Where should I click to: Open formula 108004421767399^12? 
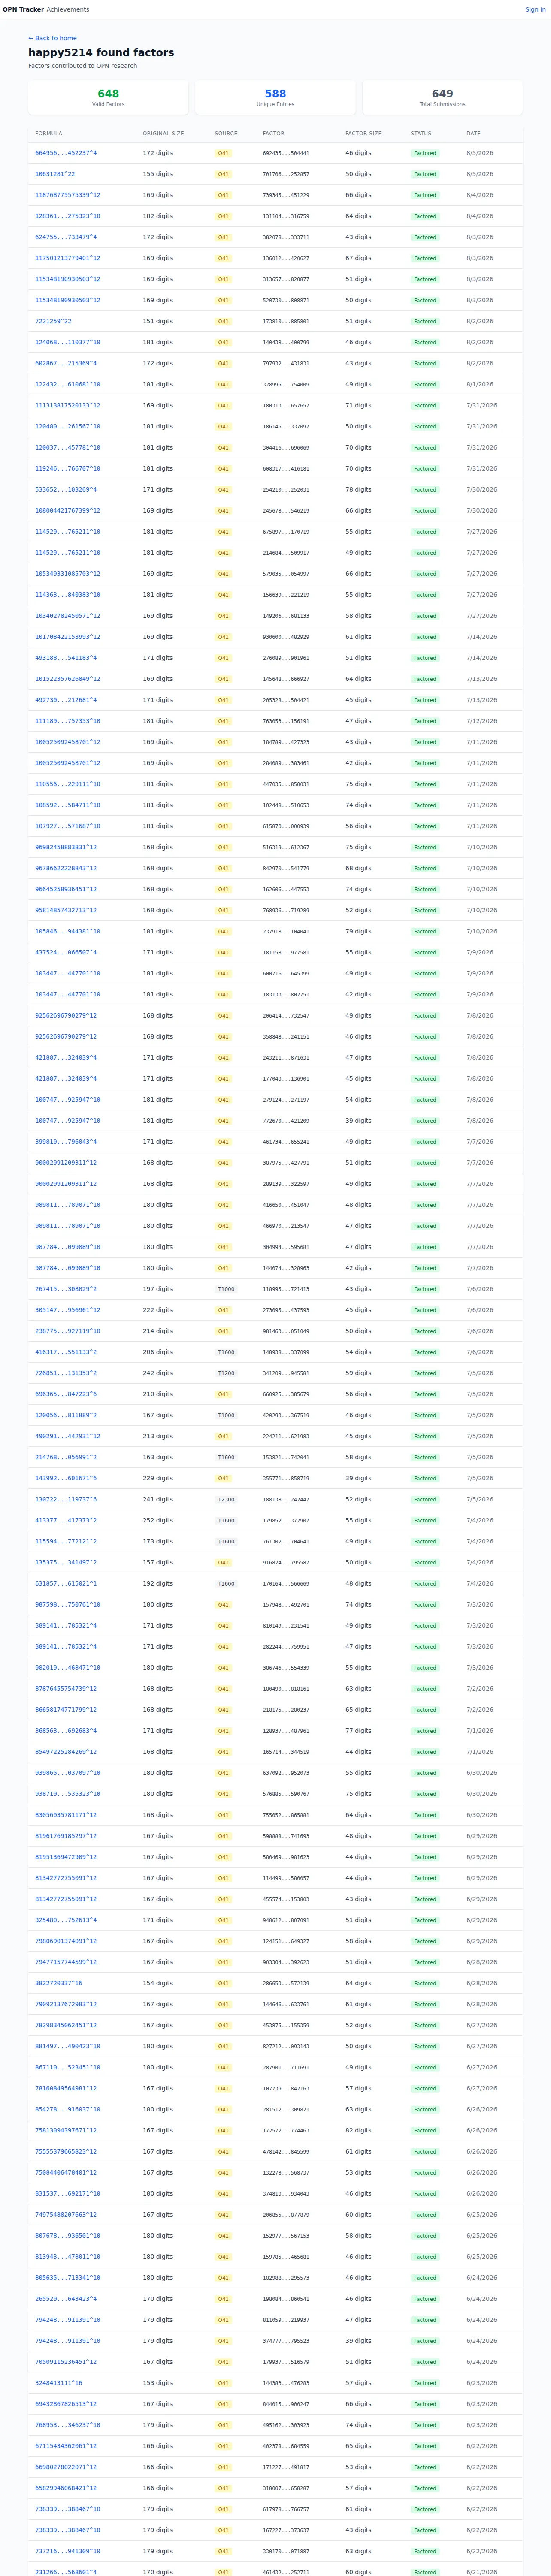coord(68,511)
